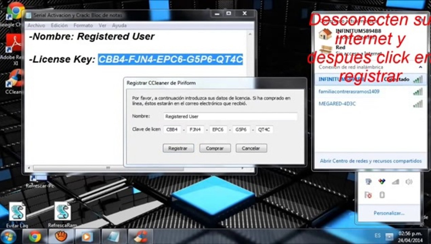Open the baseball glove taskbar app

61,236
